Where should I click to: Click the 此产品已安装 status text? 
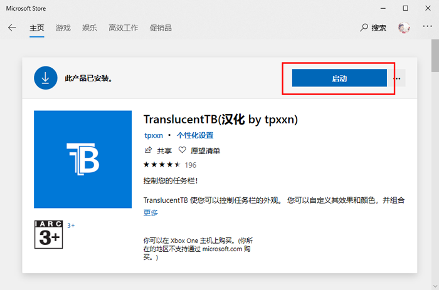[x=88, y=78]
